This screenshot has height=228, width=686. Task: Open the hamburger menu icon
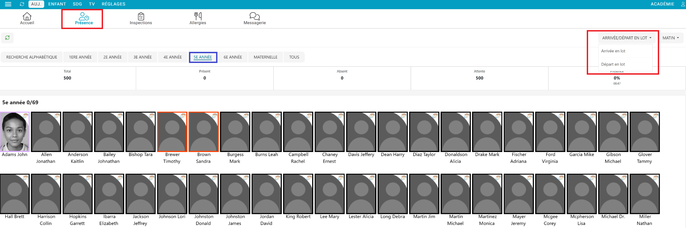8,4
